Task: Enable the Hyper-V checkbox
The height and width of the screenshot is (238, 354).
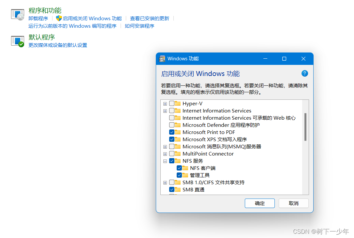Action: 171,103
